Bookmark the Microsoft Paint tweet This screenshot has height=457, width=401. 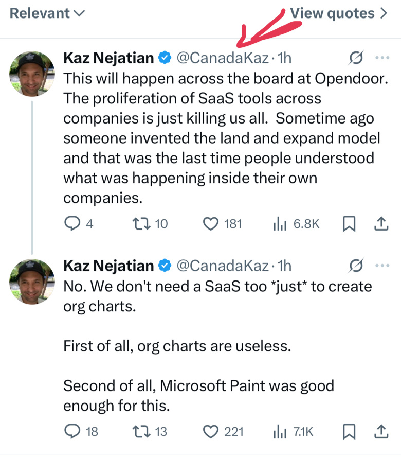tap(349, 431)
